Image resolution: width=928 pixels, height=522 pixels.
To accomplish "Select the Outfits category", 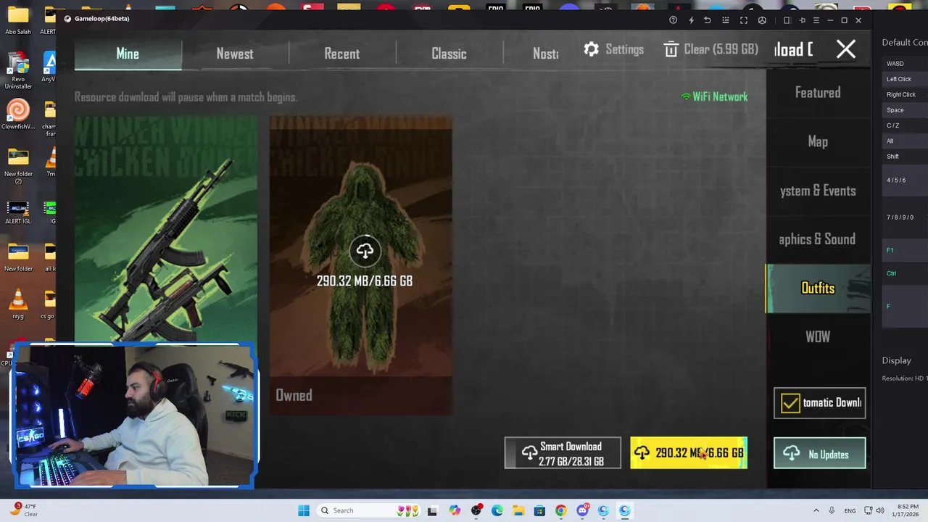I will coord(818,289).
